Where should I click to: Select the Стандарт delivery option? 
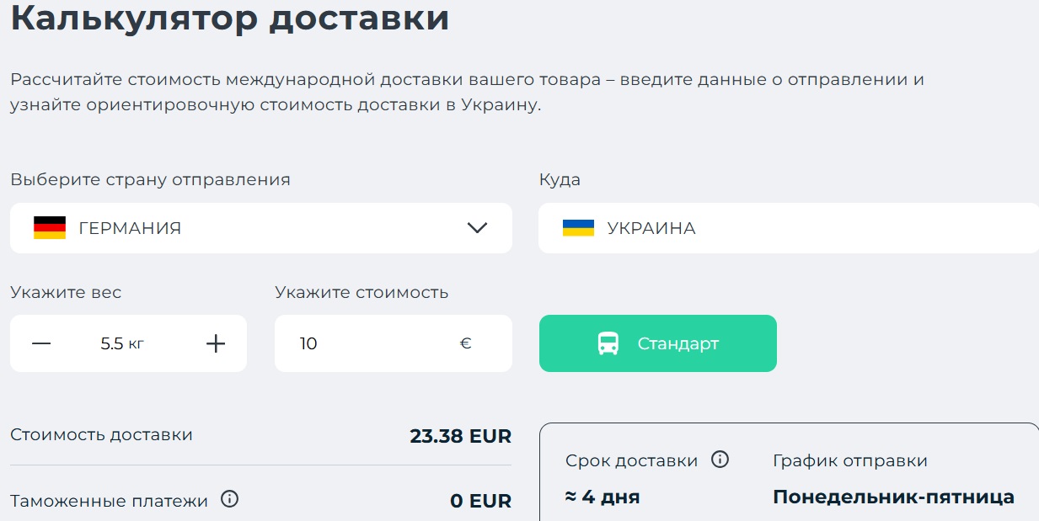pyautogui.click(x=658, y=343)
